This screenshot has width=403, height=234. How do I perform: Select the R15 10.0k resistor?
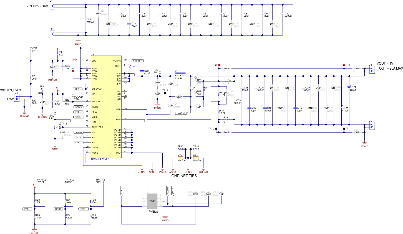click(x=219, y=111)
